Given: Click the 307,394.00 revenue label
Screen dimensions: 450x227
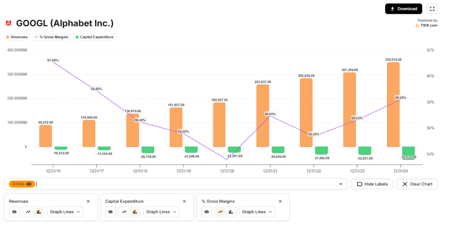Looking at the screenshot, I should pos(350,70).
